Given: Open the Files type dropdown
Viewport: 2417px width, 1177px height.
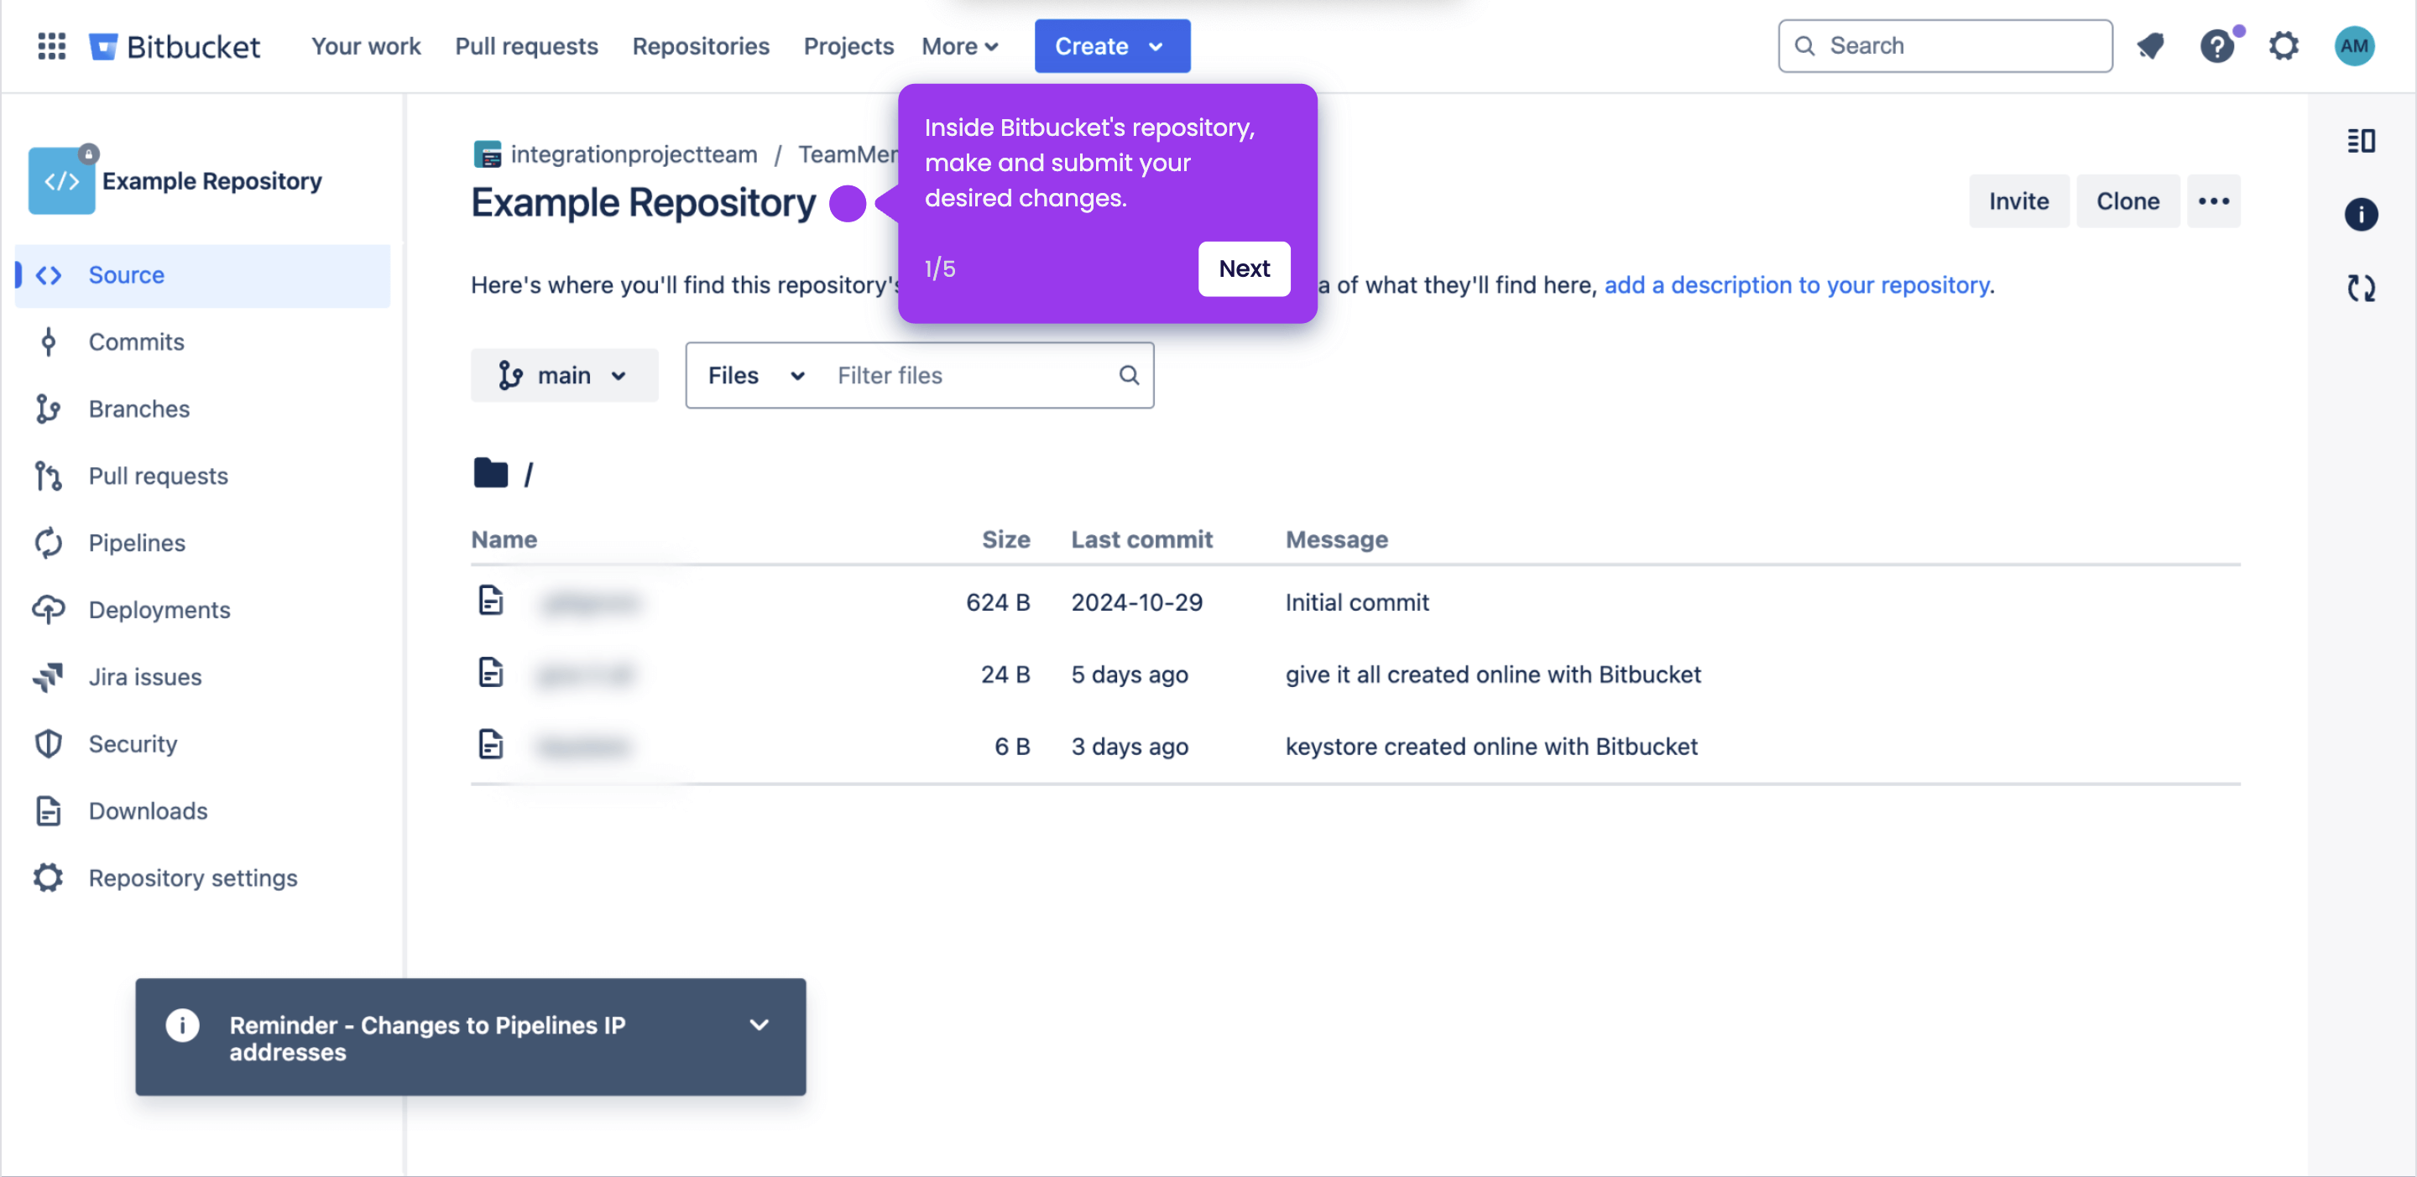Looking at the screenshot, I should [x=756, y=375].
